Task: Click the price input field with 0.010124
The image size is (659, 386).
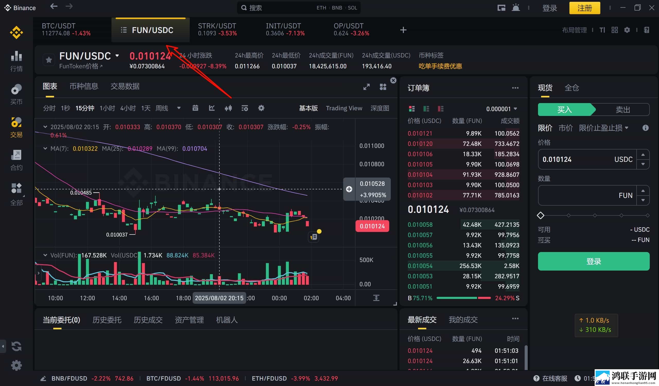Action: [x=587, y=159]
